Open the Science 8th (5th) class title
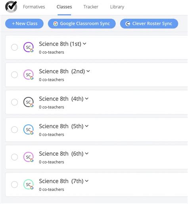 pyautogui.click(x=61, y=126)
